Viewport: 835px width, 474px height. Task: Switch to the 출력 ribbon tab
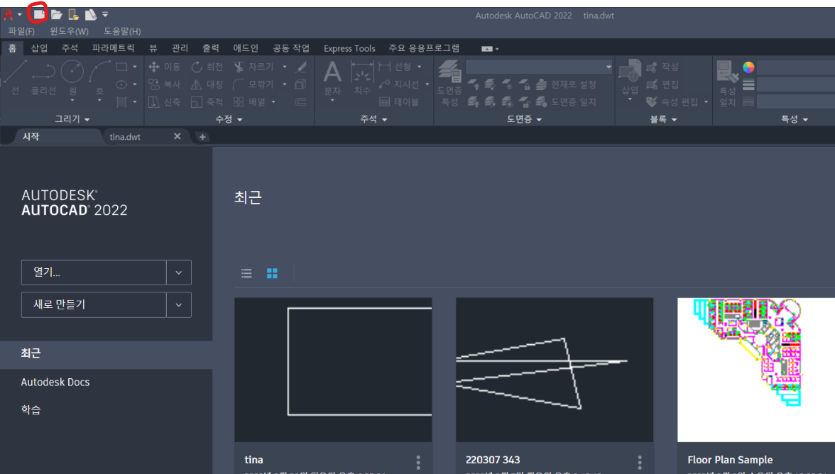pyautogui.click(x=211, y=48)
